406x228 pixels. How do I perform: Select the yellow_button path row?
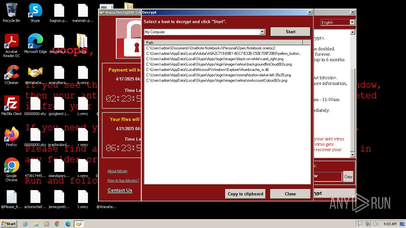[227, 54]
